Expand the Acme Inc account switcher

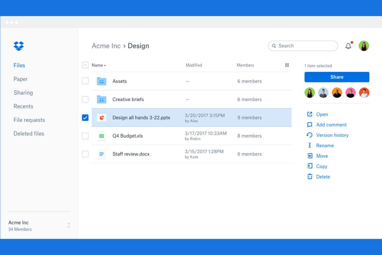[x=68, y=225]
